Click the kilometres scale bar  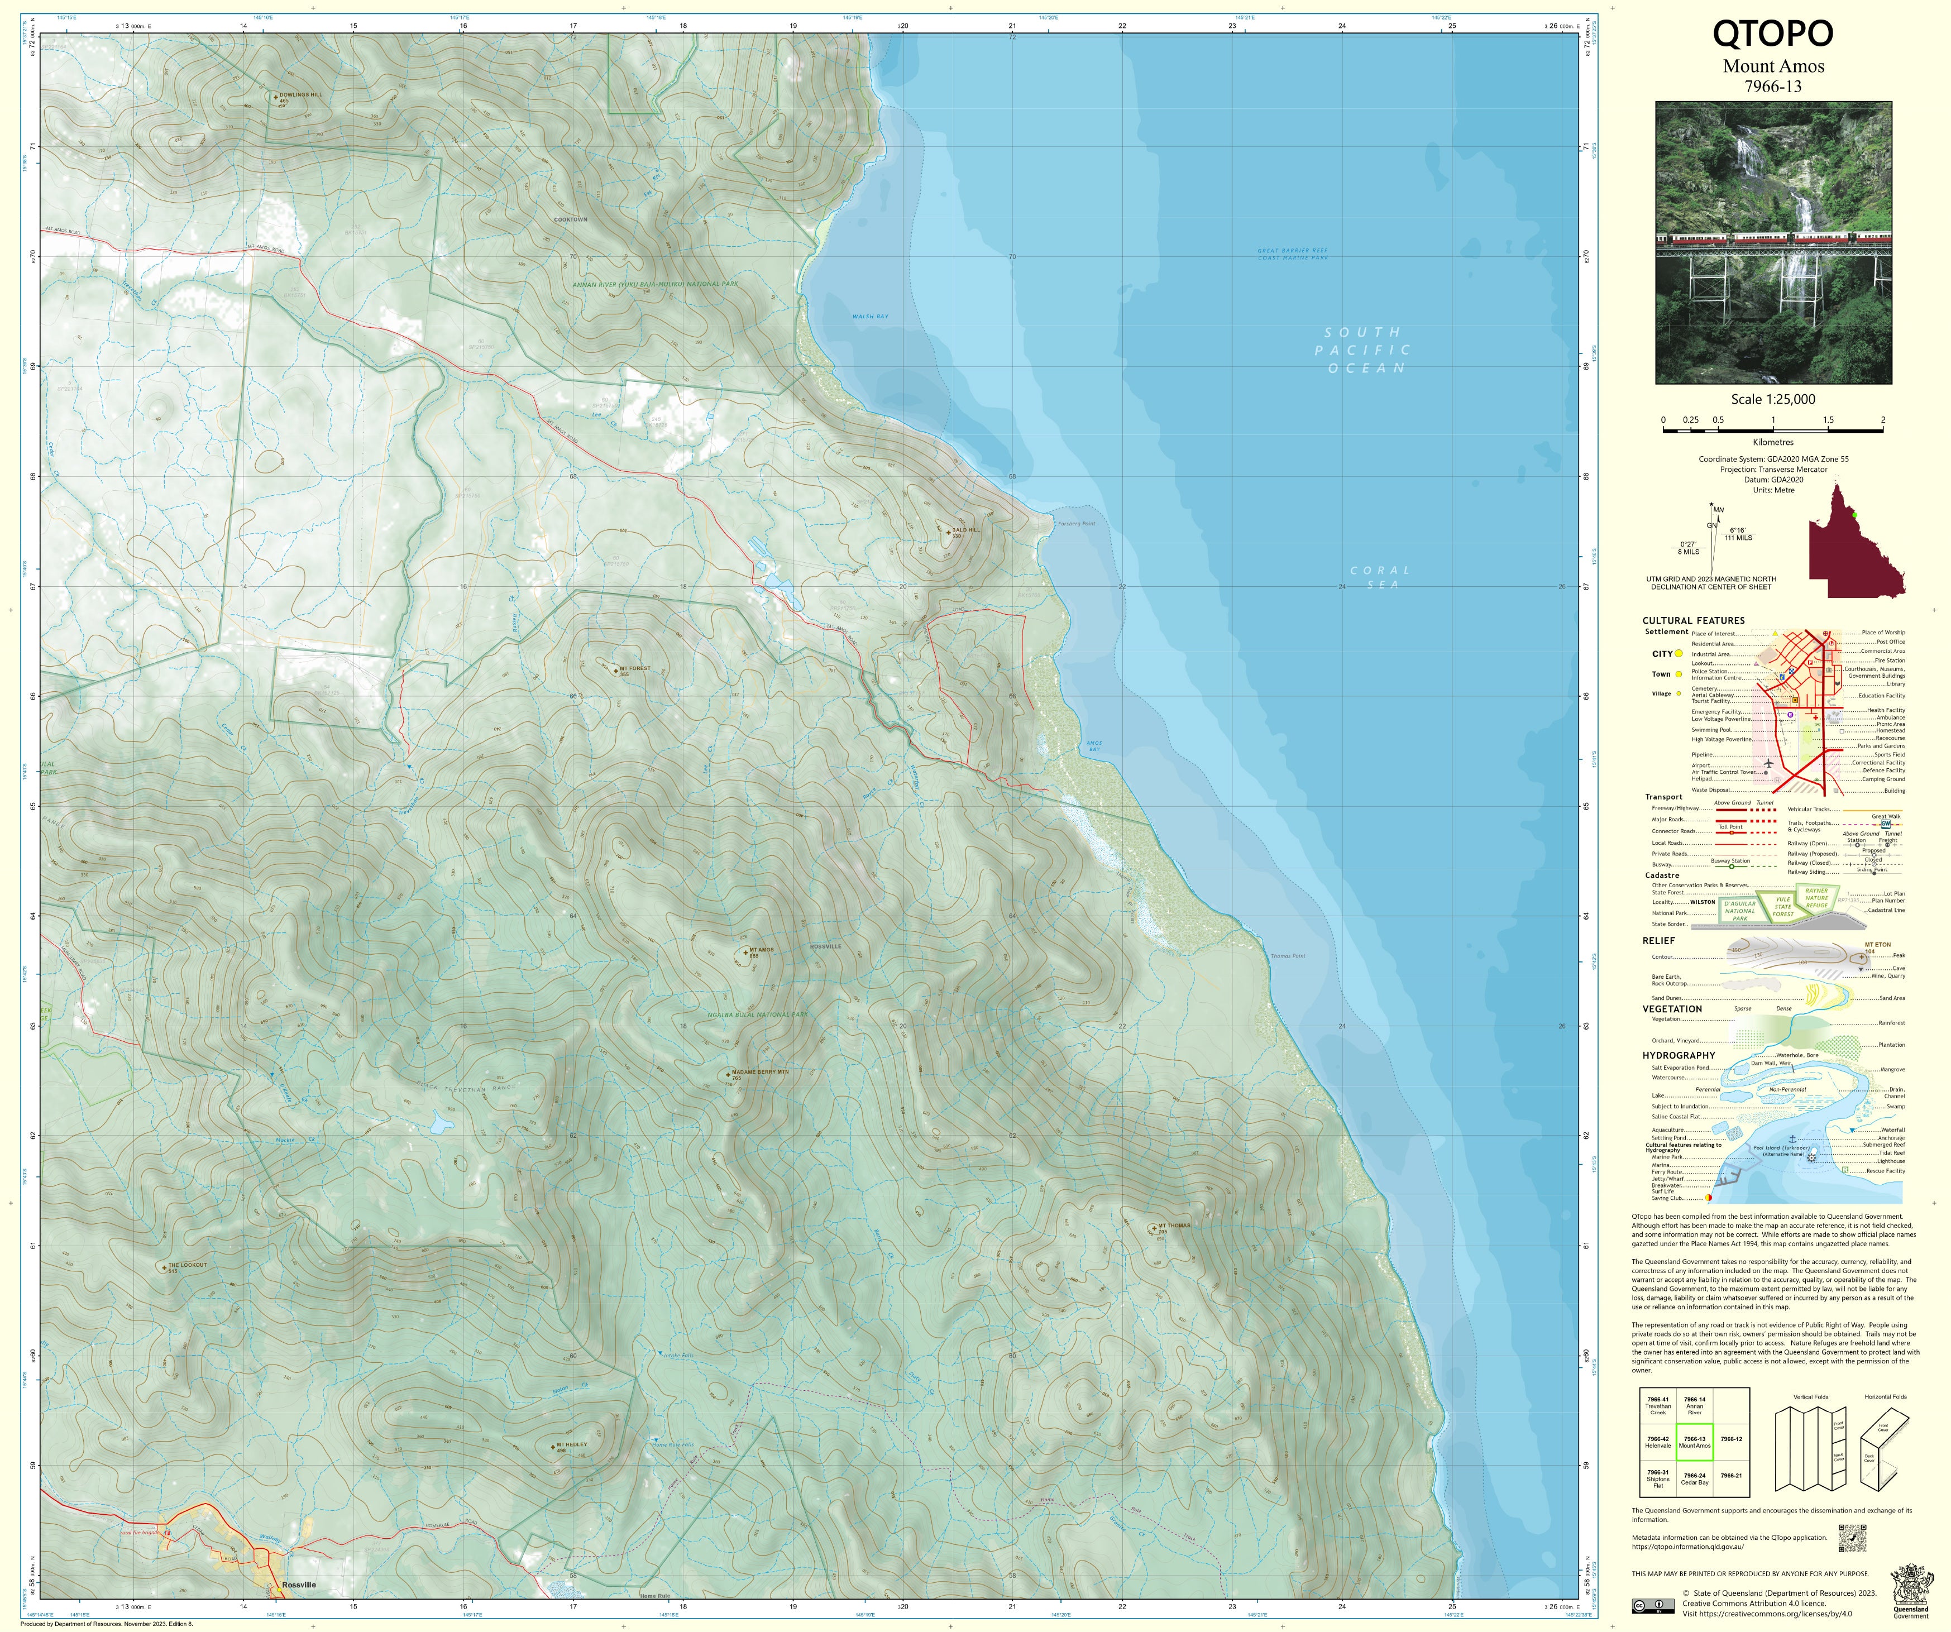[1773, 430]
